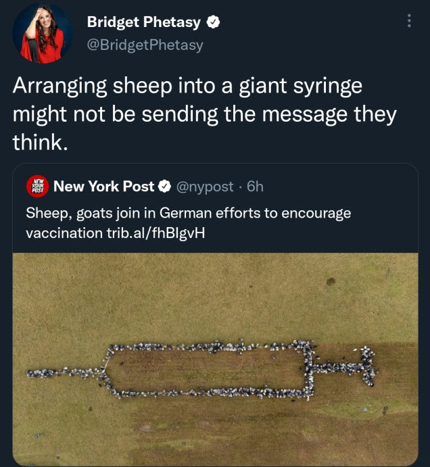The width and height of the screenshot is (430, 467).
Task: Open the three-dot more options menu
Action: [x=409, y=21]
